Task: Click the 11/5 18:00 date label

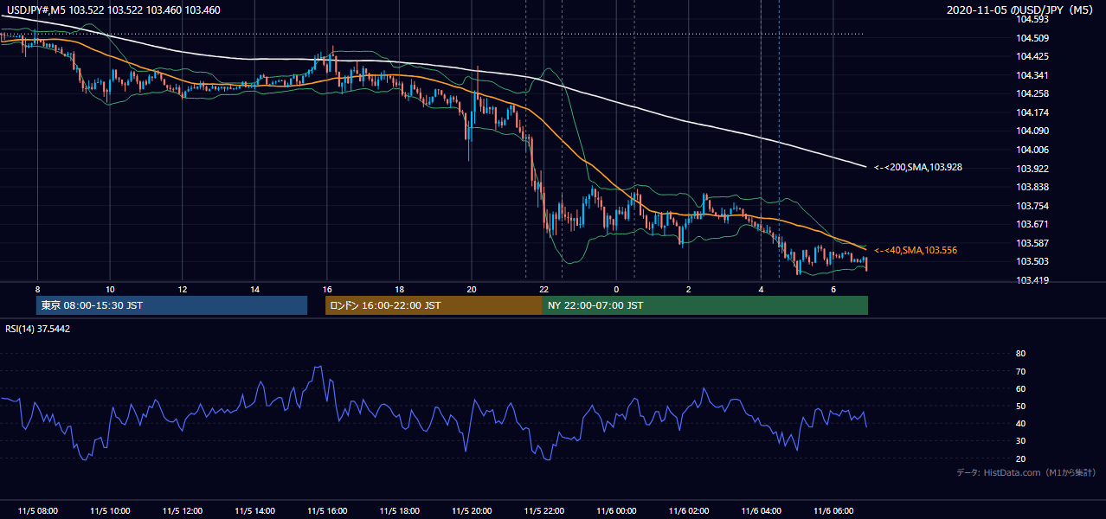Action: (x=399, y=510)
